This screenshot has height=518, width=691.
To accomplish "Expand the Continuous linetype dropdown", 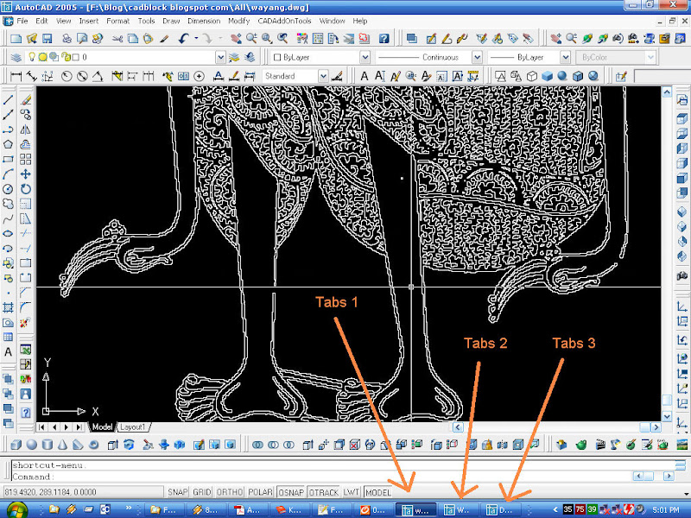I will click(x=477, y=57).
